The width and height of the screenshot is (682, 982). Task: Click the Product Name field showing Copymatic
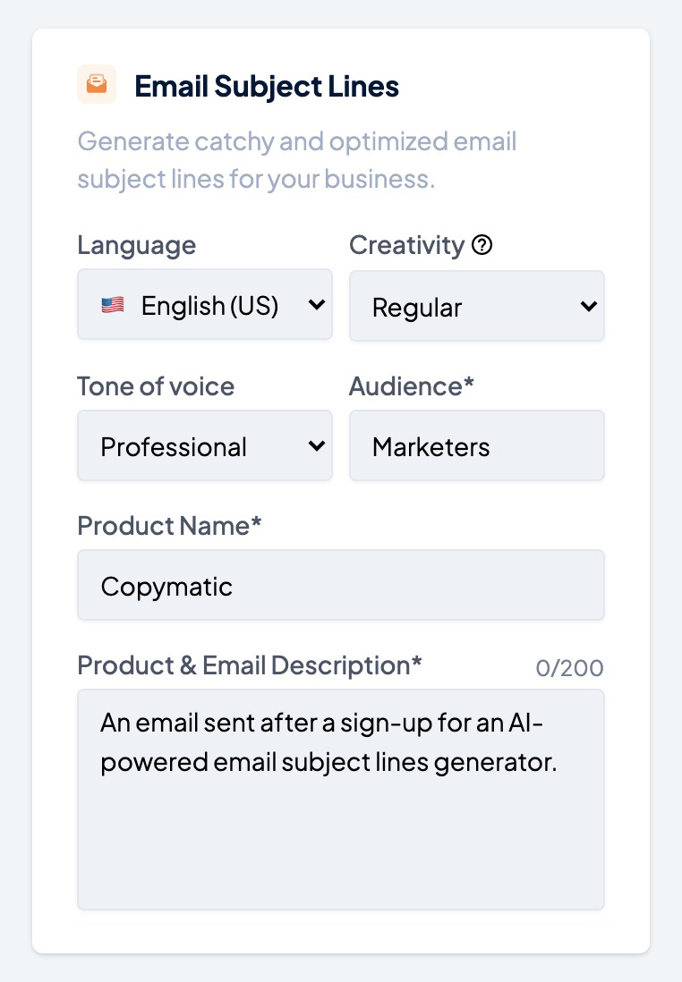pos(340,585)
